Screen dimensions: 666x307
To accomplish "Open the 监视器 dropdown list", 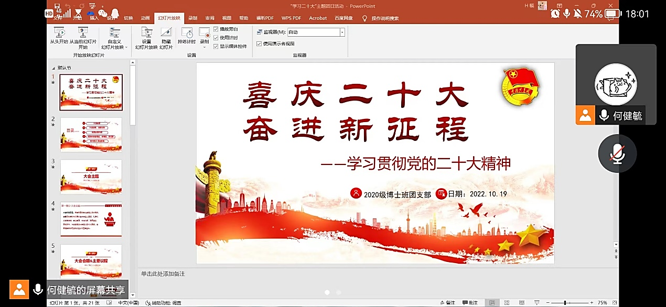I will [x=342, y=32].
